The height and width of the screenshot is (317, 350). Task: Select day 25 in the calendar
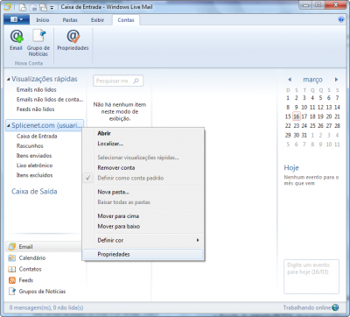[312, 126]
